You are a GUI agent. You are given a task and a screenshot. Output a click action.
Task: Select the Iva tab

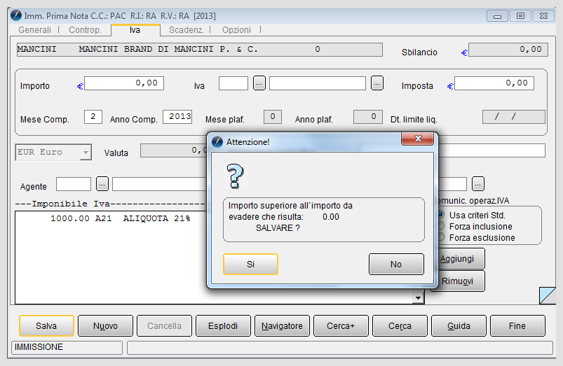[135, 30]
